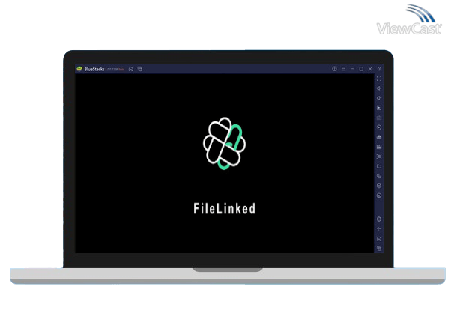Click the rotate screen sidebar icon
The height and width of the screenshot is (310, 451).
click(x=379, y=176)
